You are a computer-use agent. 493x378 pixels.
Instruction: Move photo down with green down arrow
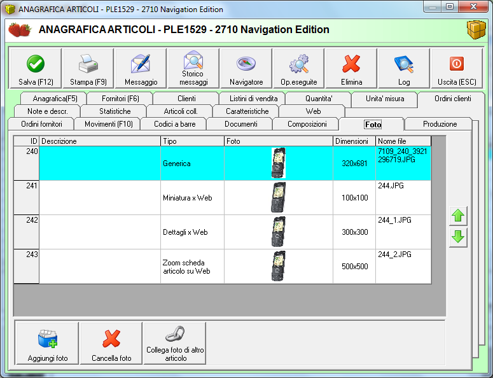point(458,237)
